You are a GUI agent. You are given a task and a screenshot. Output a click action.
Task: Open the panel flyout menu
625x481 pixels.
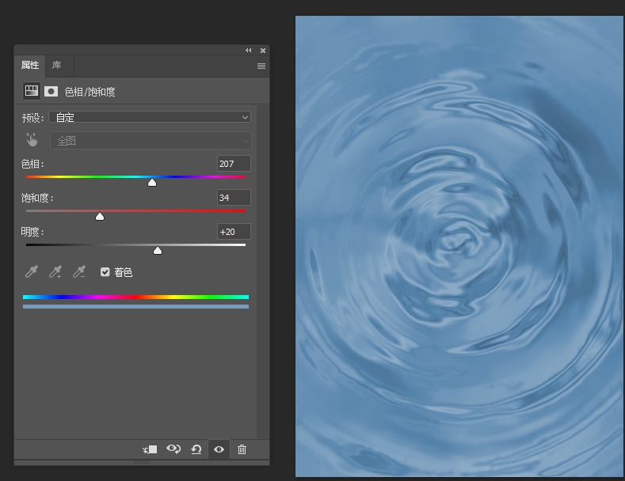[x=261, y=66]
